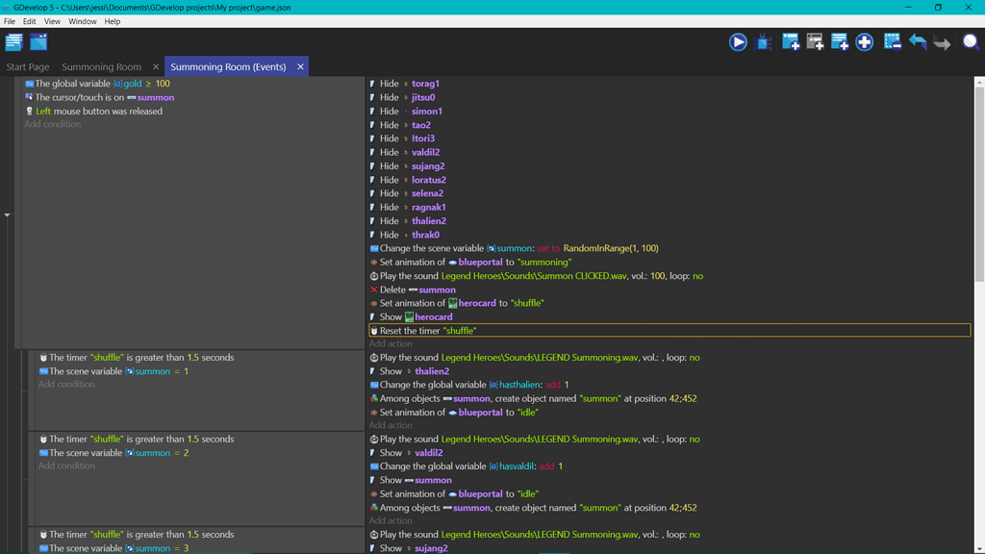This screenshot has height=554, width=985.
Task: Open the project manager panel
Action: [x=13, y=41]
